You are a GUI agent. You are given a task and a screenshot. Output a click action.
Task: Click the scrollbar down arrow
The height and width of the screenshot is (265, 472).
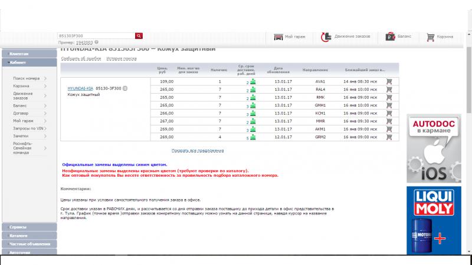tap(469, 252)
